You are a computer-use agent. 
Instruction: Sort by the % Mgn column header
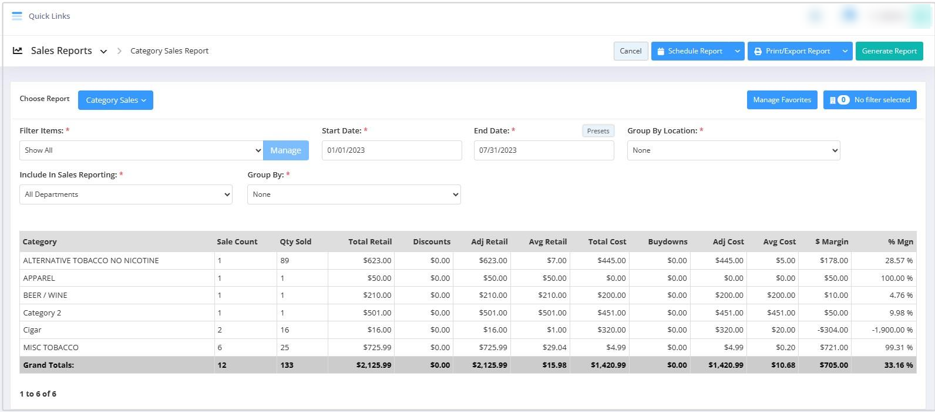point(900,241)
